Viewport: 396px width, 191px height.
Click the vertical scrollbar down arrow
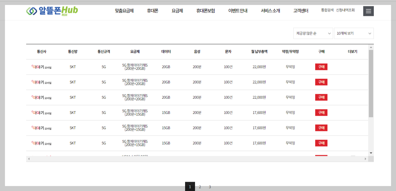[x=371, y=153]
